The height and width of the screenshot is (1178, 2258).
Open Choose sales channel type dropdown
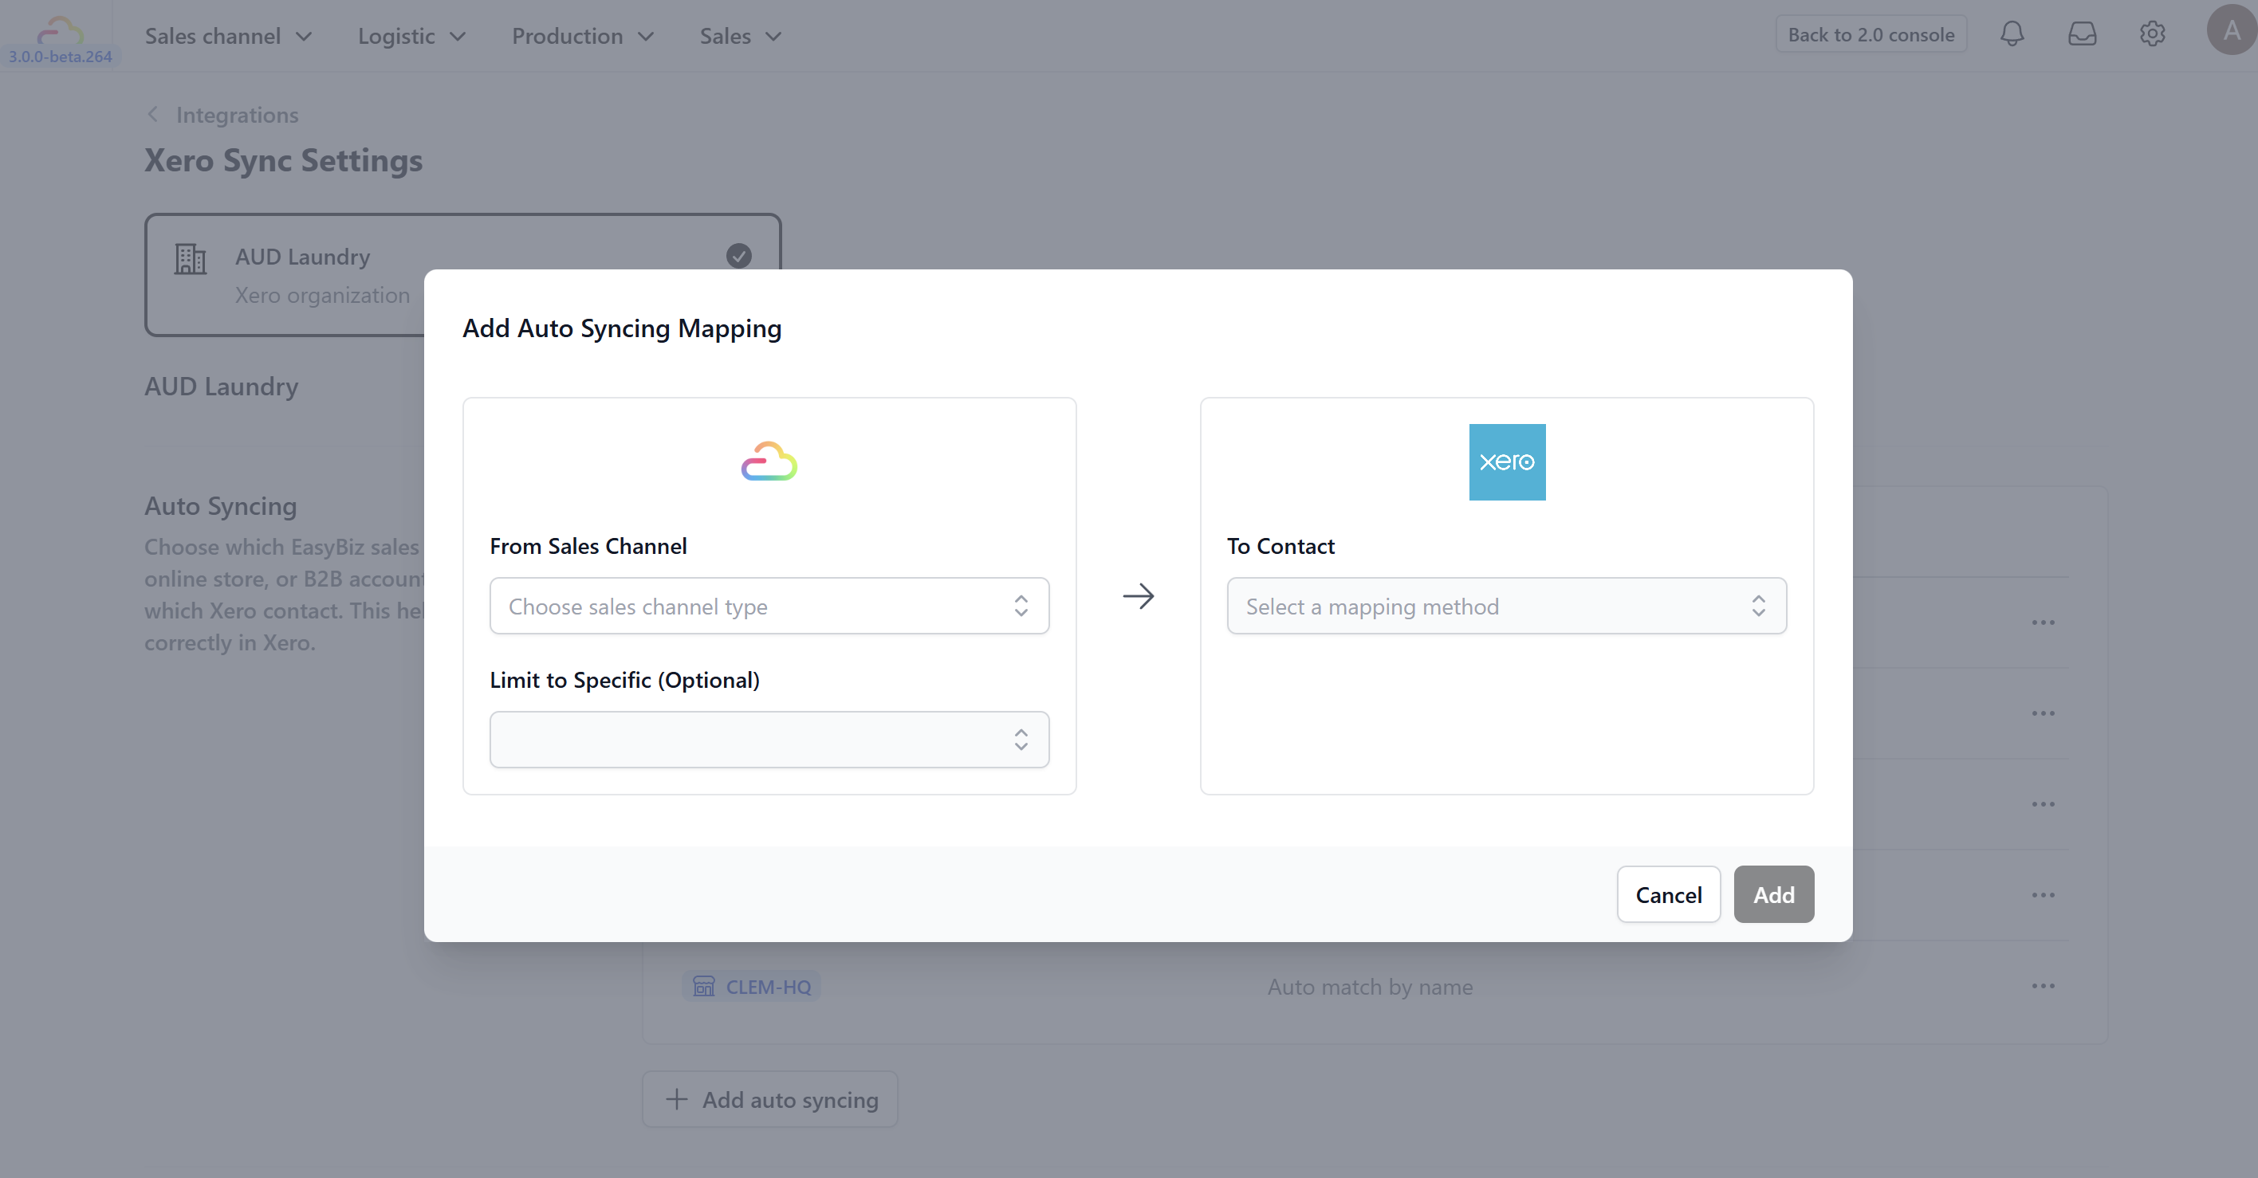(x=769, y=606)
